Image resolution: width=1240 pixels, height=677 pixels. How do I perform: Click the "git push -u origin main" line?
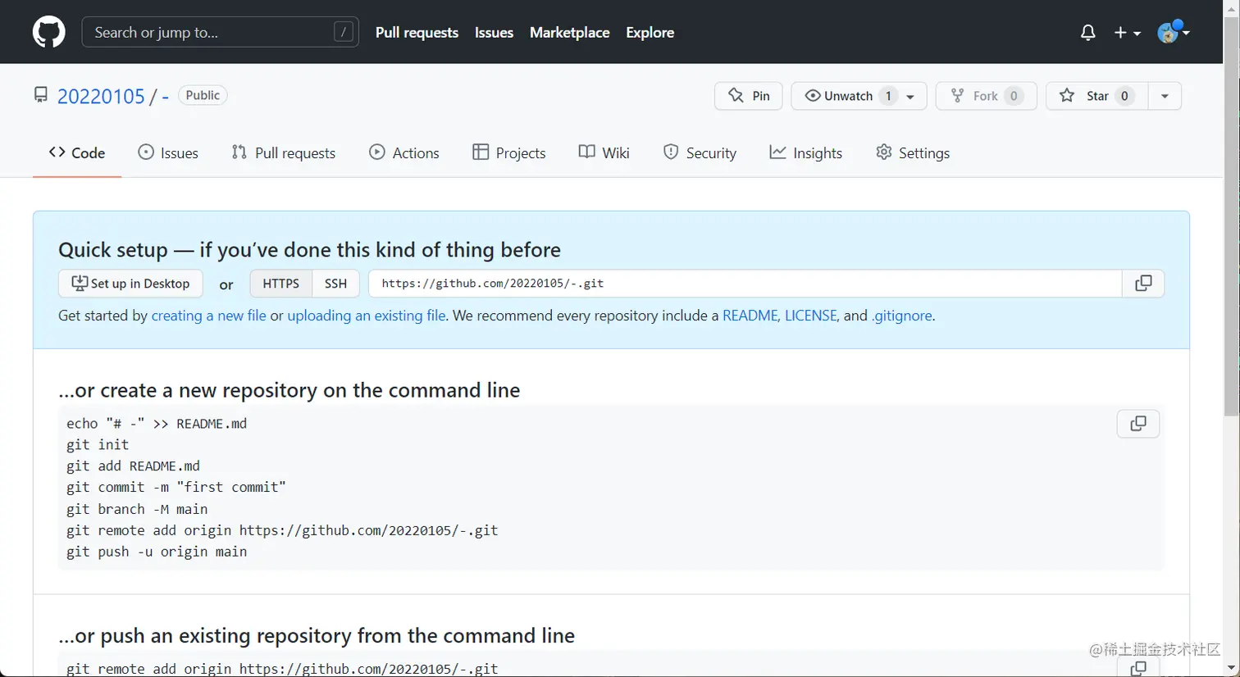tap(157, 552)
